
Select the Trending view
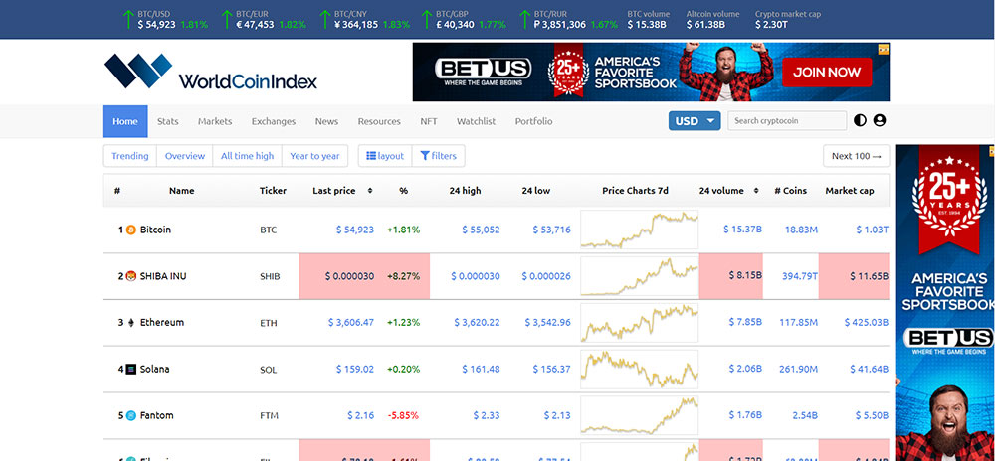130,156
